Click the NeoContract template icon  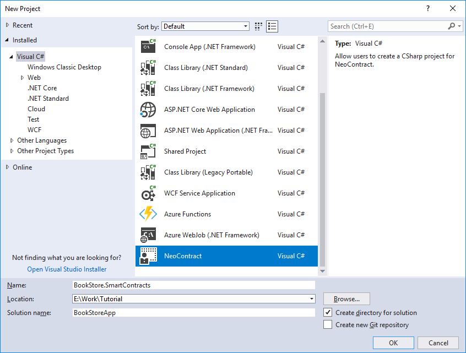[x=148, y=256]
